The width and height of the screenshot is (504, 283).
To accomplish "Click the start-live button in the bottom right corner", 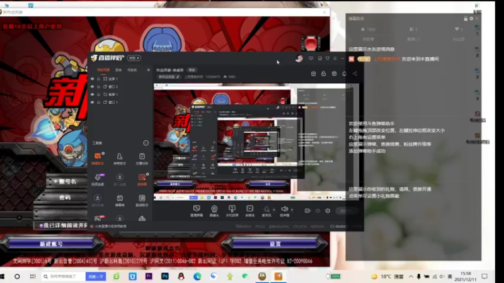I will coord(348,211).
